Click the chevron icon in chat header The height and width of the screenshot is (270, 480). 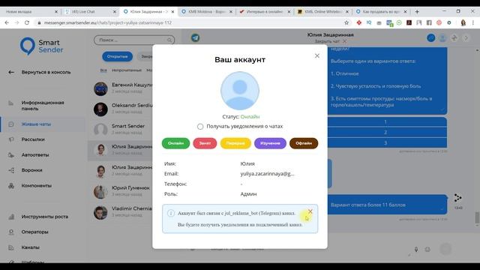[466, 38]
